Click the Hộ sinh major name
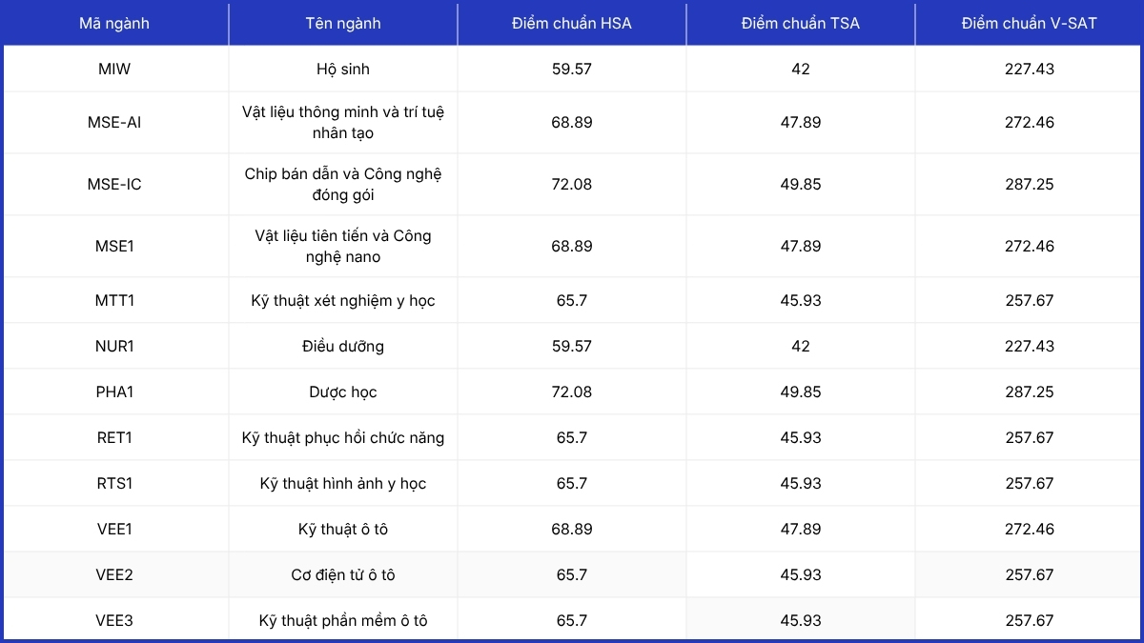The image size is (1144, 643). 343,69
